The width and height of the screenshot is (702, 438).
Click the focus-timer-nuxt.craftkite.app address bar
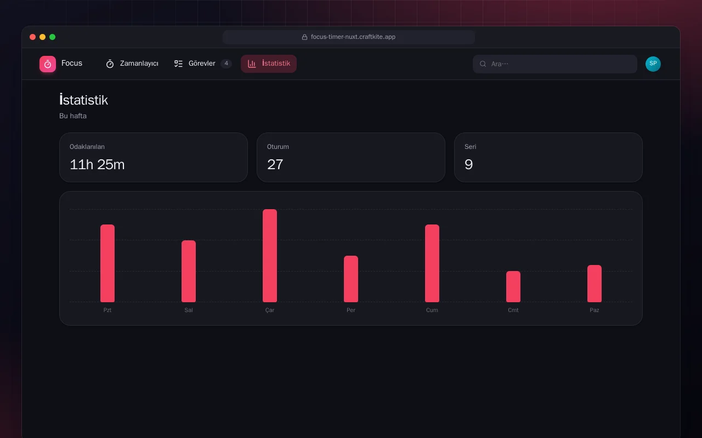click(349, 37)
